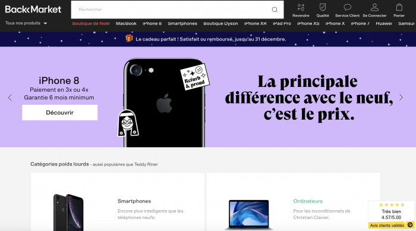The width and height of the screenshot is (416, 231).
Task: Open the Ordinateurs category link
Action: point(308,201)
